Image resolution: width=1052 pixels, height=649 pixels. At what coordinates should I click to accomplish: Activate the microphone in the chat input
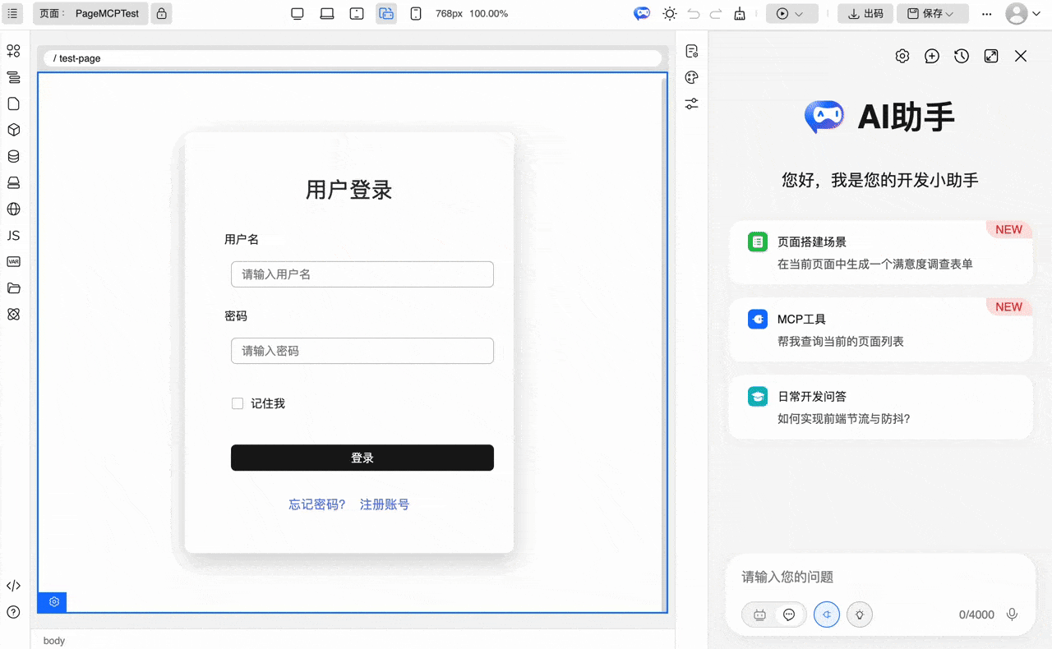[x=1012, y=614]
